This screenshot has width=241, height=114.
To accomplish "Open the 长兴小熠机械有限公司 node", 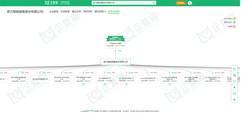I will click(148, 79).
